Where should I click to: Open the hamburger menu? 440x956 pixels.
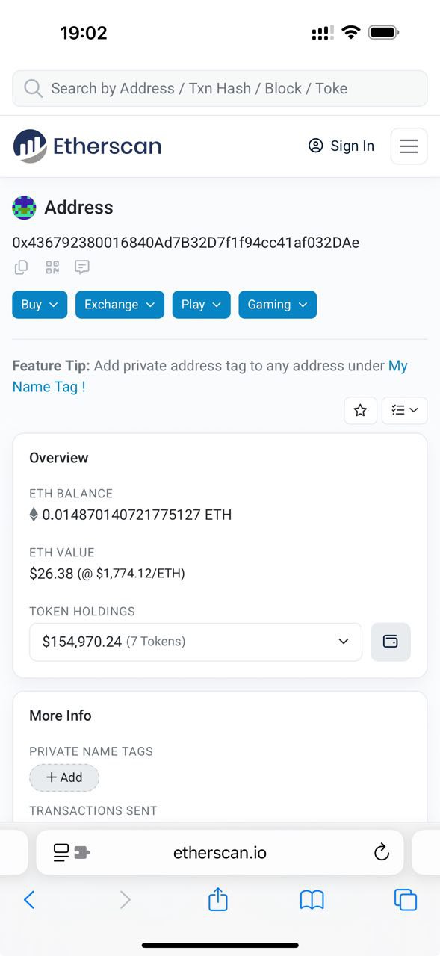409,146
